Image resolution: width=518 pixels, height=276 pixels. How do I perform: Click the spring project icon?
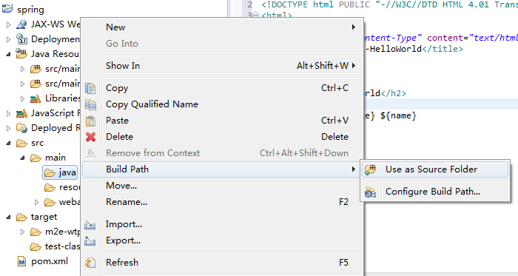point(7,8)
